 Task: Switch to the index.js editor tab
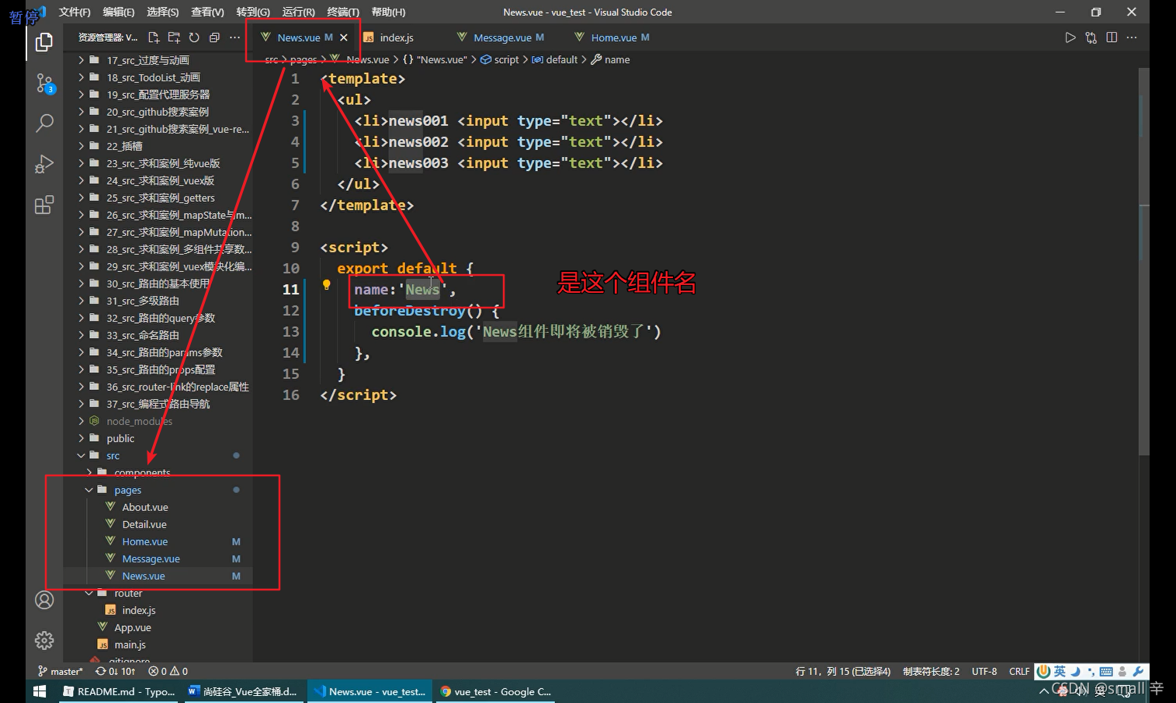[x=396, y=37]
